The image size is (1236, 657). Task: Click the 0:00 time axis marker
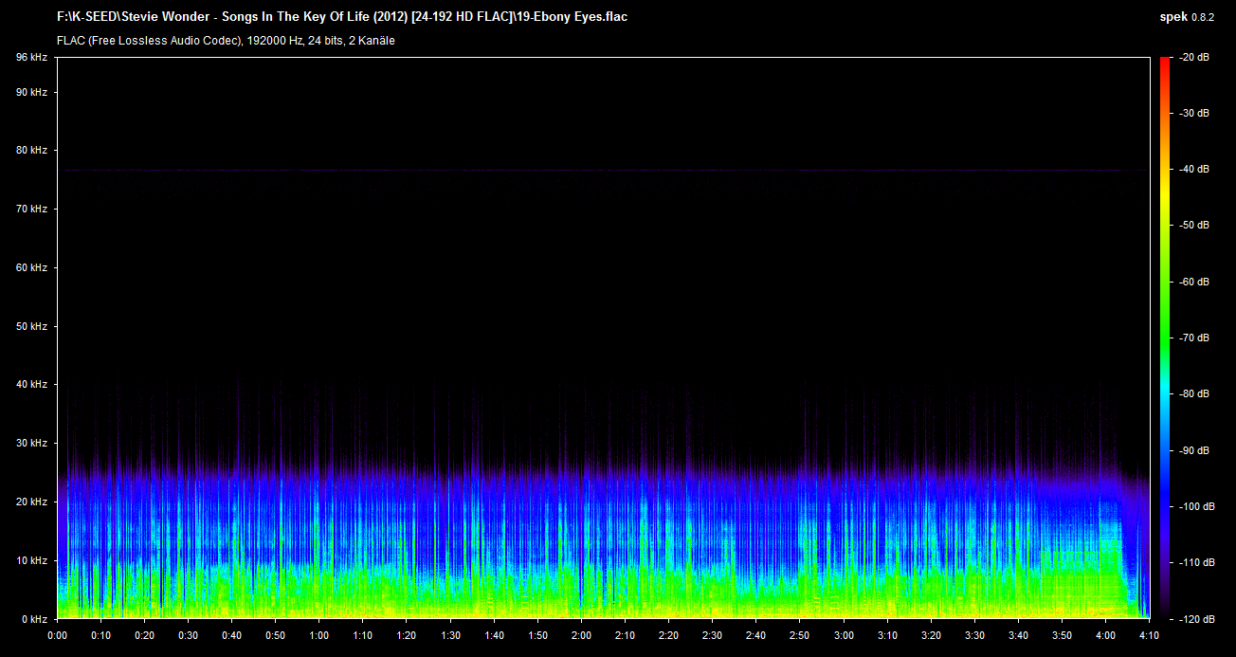pyautogui.click(x=57, y=635)
